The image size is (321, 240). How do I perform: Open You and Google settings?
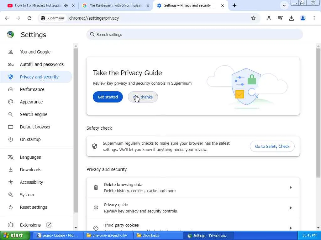35,52
